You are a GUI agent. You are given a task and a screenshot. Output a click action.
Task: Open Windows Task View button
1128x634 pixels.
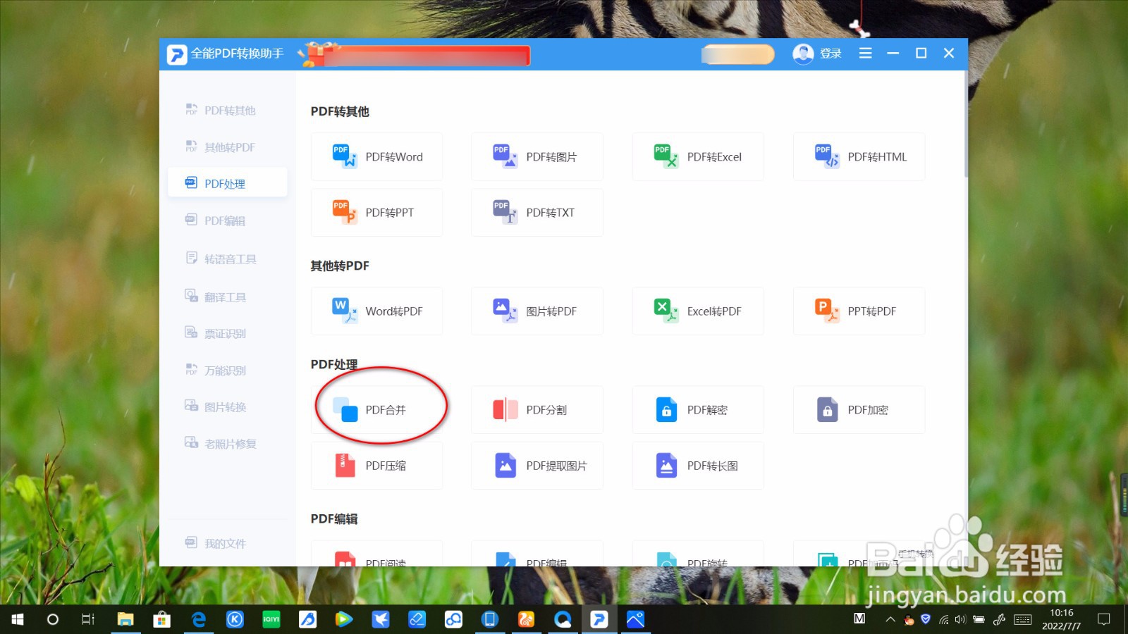coord(88,619)
